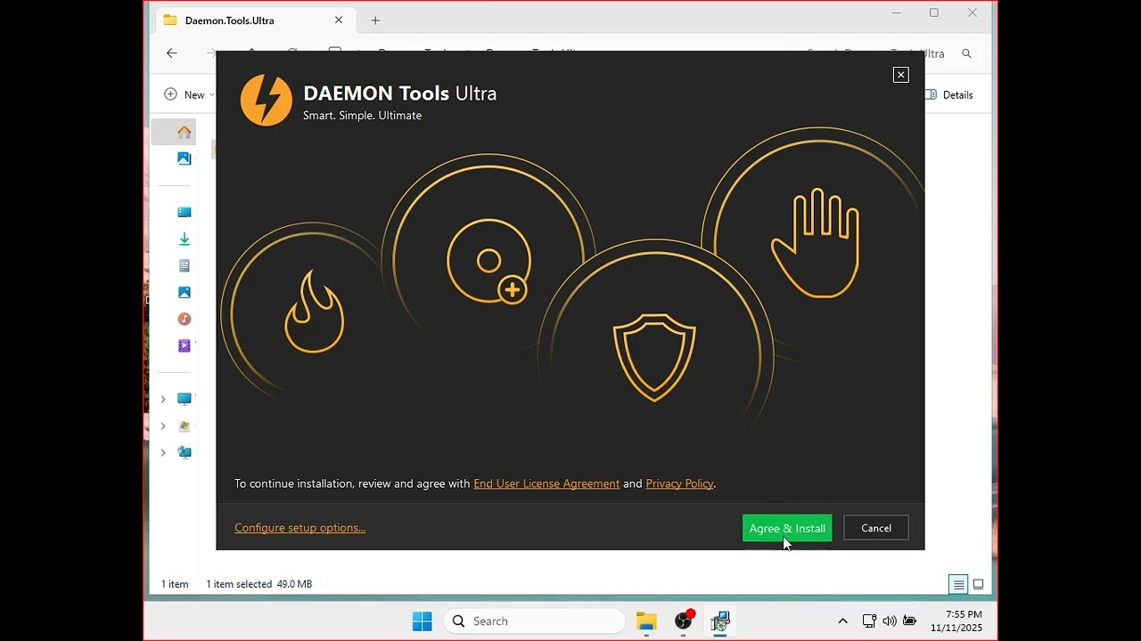Viewport: 1141px width, 641px height.
Task: Open Downloads folder in Explorer sidebar
Action: 185,239
